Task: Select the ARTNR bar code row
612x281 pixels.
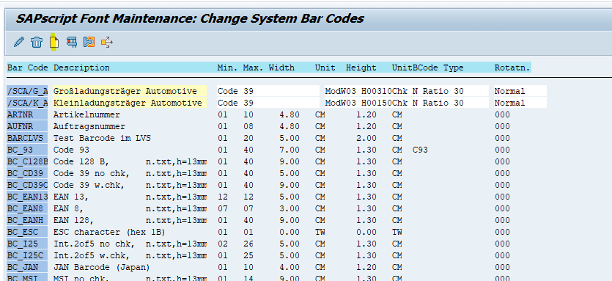Action: tap(27, 115)
